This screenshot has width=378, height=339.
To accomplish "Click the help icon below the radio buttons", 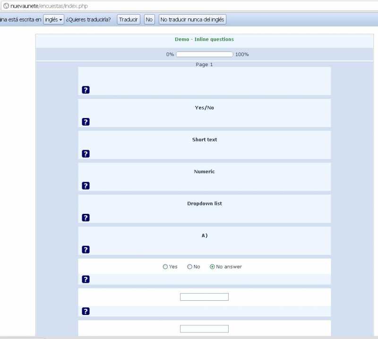I will (86, 280).
